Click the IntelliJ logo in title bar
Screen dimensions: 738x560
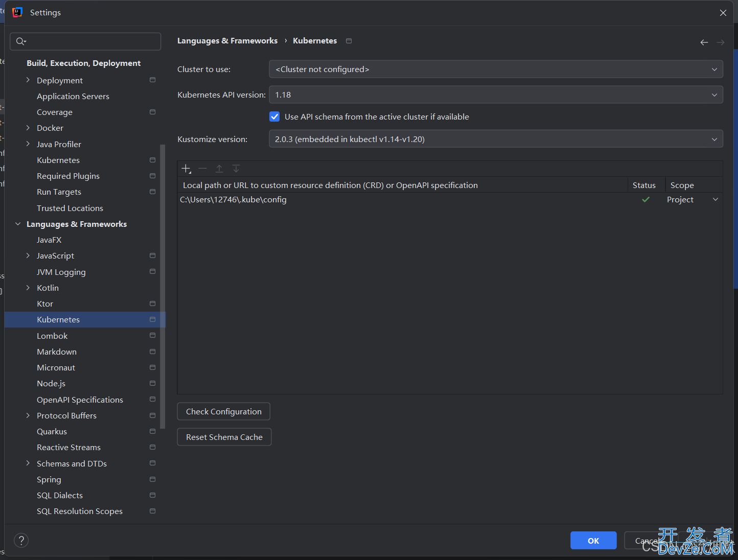[x=17, y=12]
